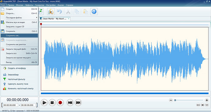Zoom in with the plus button

[207, 100]
